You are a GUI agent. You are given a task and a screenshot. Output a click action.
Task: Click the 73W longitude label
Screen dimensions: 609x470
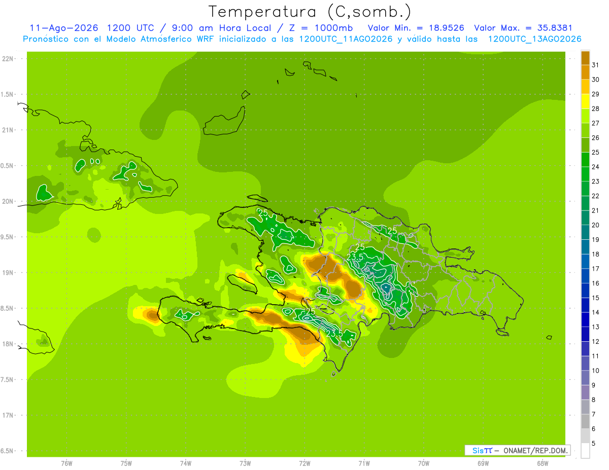245,463
